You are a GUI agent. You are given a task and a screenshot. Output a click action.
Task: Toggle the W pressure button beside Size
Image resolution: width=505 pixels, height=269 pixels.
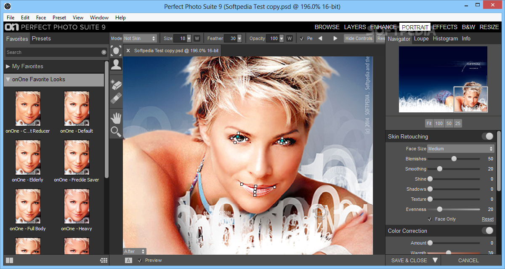coord(197,38)
